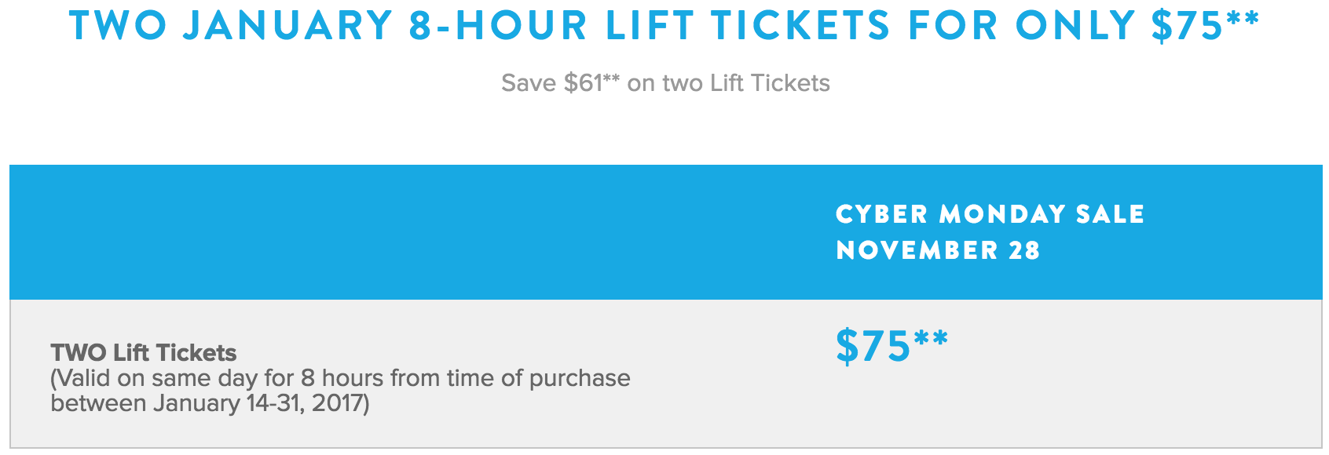Click the blue $75** price in the table

point(891,346)
